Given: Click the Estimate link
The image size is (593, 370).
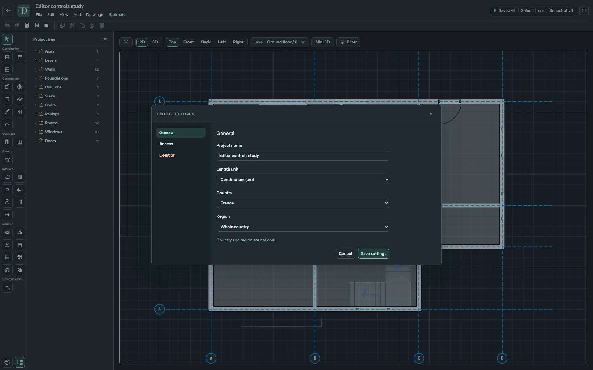Looking at the screenshot, I should pos(117,15).
